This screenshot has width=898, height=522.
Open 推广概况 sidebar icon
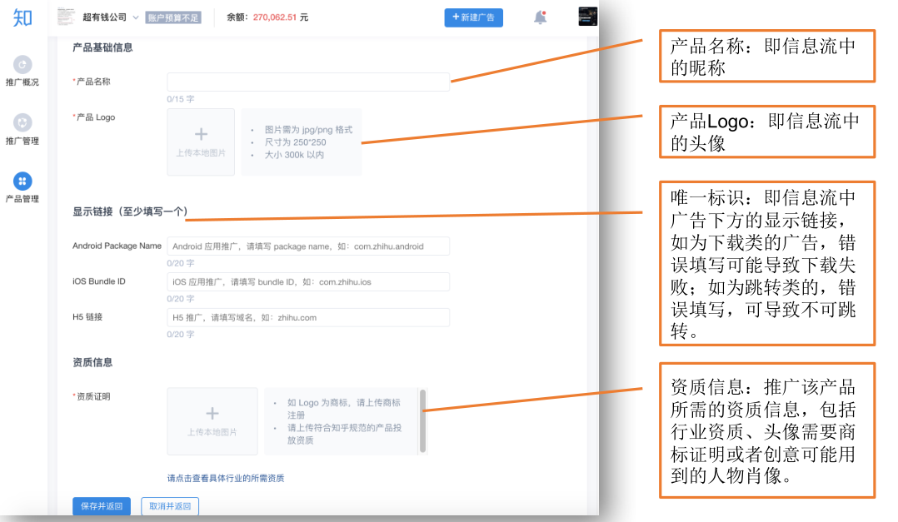[x=22, y=64]
